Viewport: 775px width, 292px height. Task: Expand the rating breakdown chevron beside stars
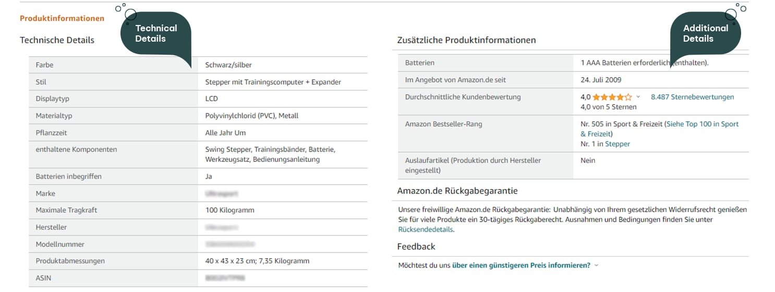(x=638, y=97)
